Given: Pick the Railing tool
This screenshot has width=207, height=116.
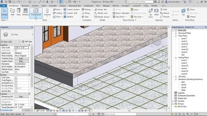Looking at the screenshot, I should click(x=87, y=9).
